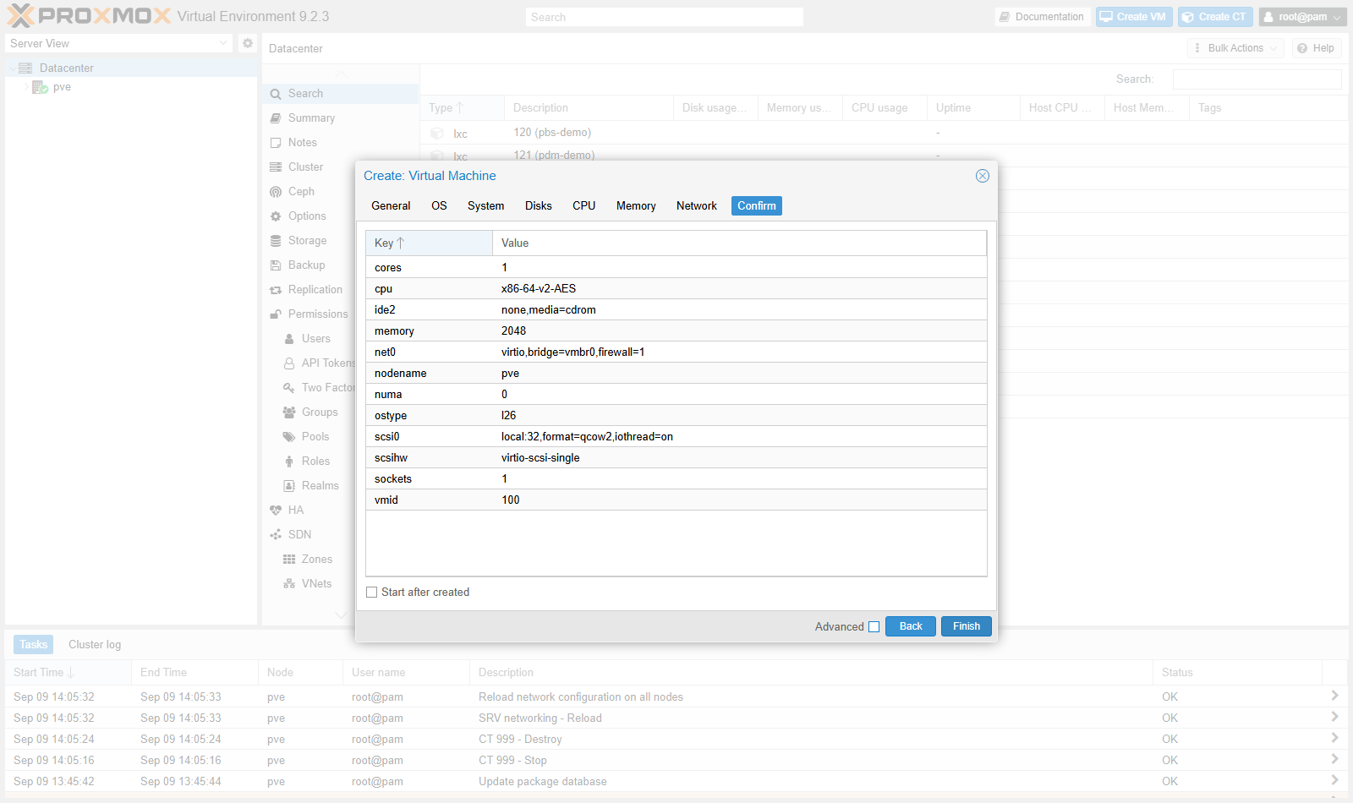The image size is (1353, 803).
Task: Click the Options gear icon in sidebar
Action: [x=276, y=216]
